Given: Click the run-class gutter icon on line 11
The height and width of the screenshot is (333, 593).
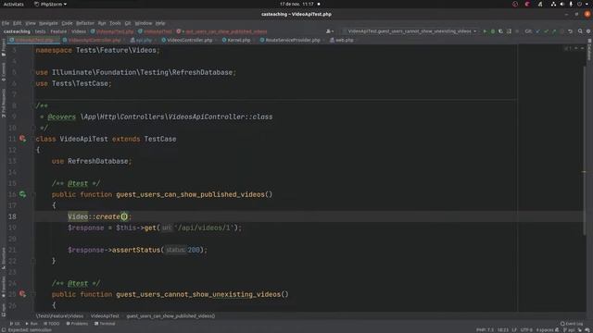Looking at the screenshot, I should (x=22, y=139).
